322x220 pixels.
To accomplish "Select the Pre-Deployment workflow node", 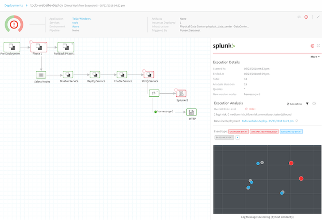I will (x=12, y=47).
